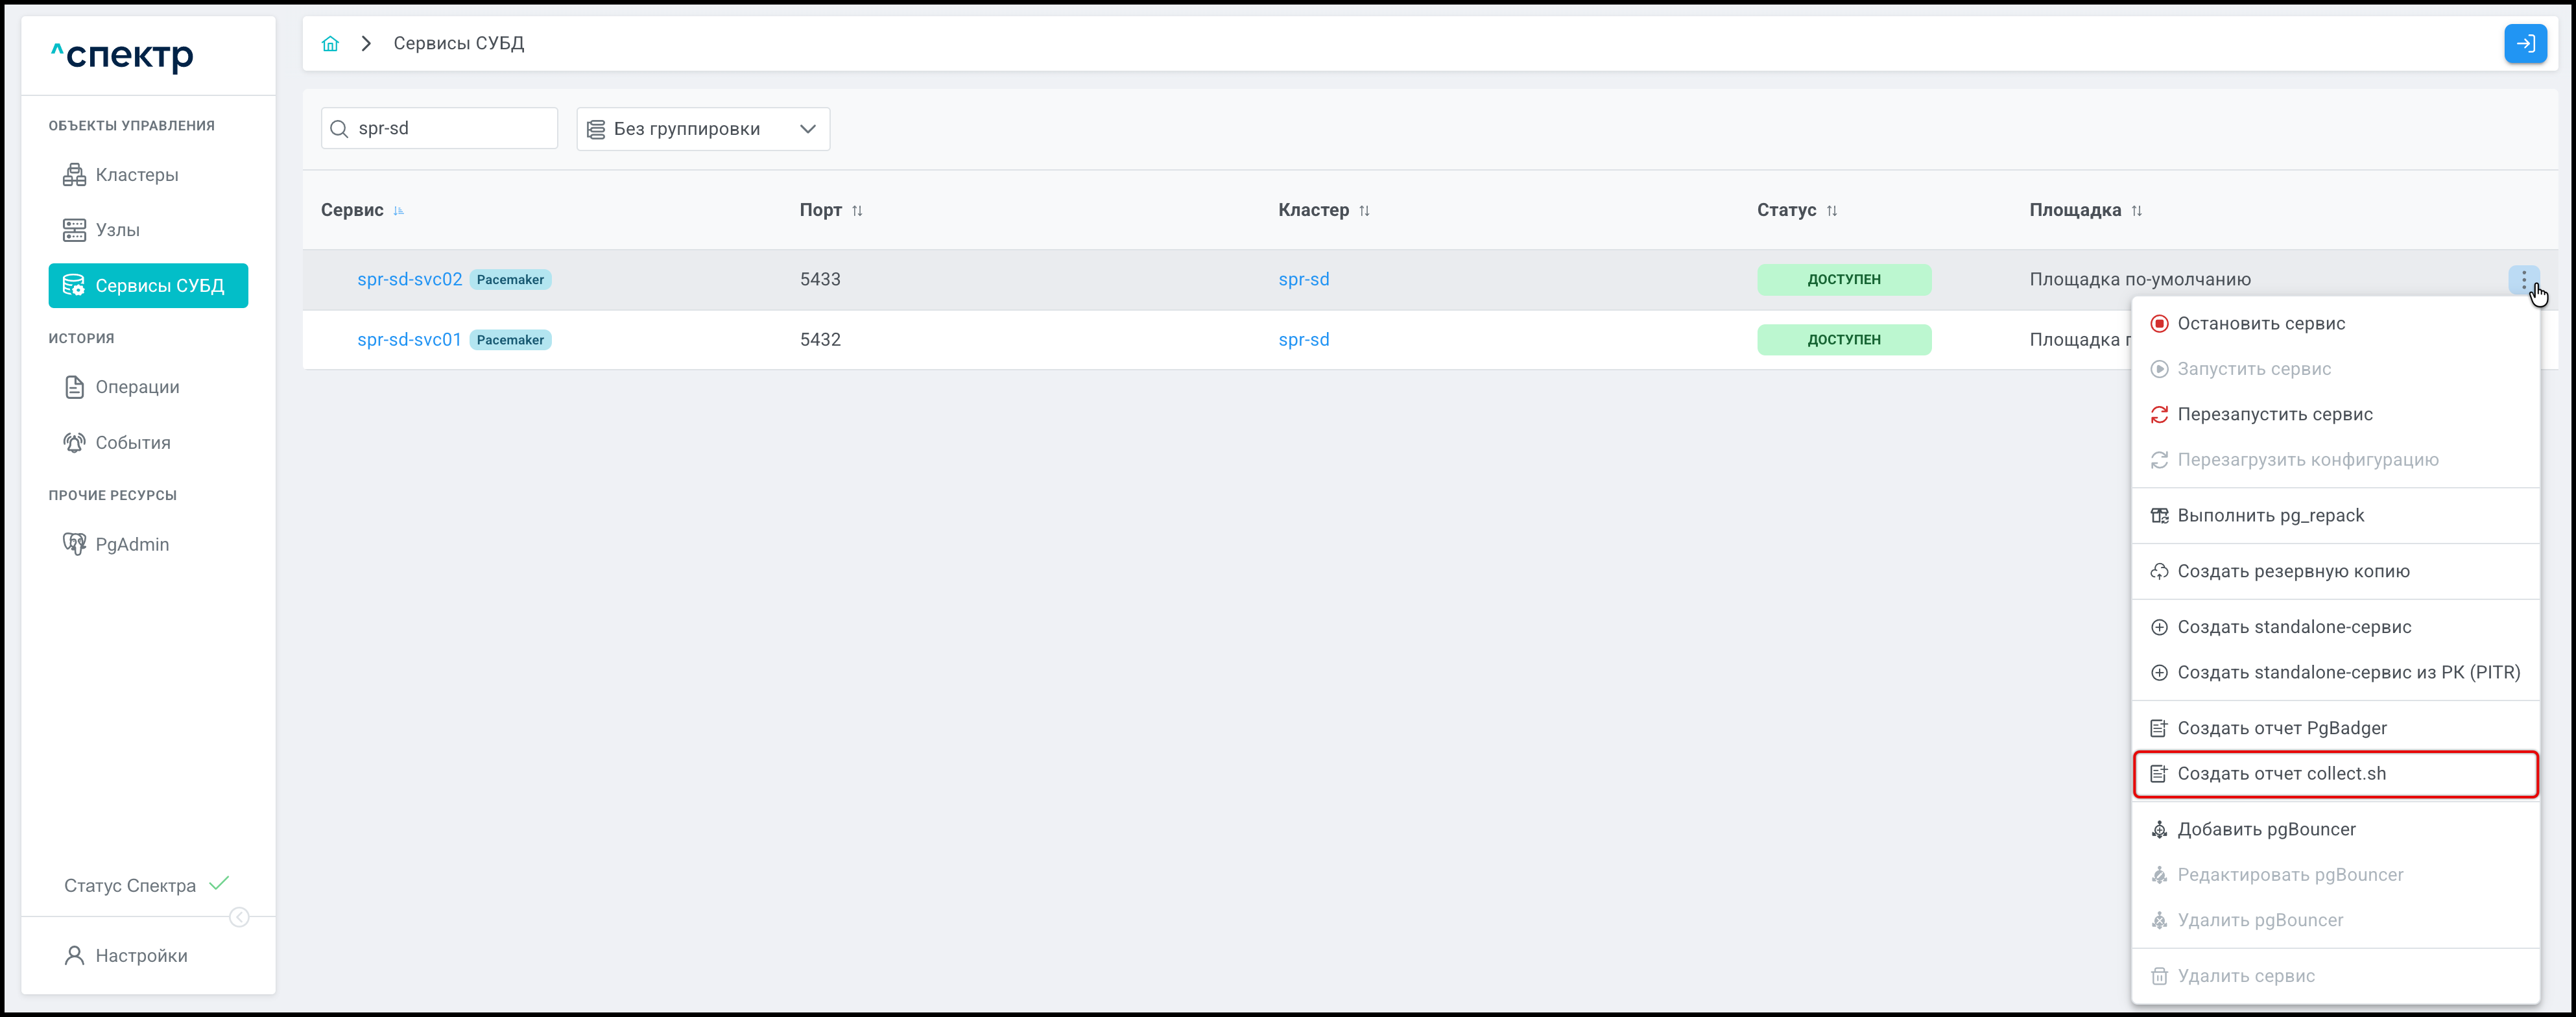
Task: Open PgAdmin from sidebar
Action: pyautogui.click(x=131, y=544)
